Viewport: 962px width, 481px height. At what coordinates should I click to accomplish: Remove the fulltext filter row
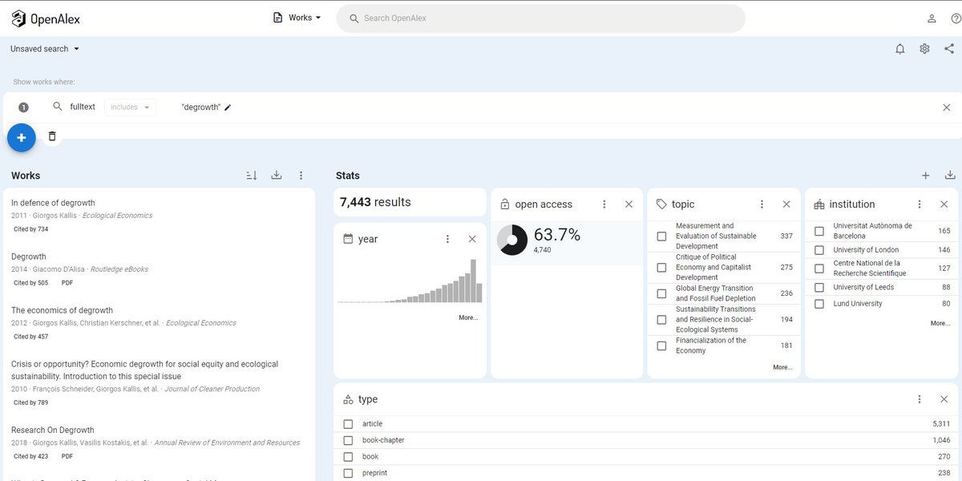[x=947, y=107]
